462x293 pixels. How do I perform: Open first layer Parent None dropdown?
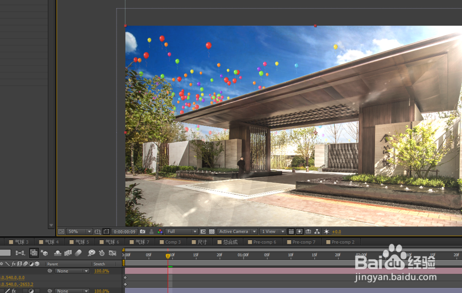click(72, 271)
